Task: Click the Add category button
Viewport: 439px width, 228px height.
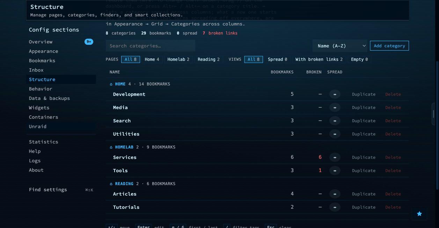Action: 389,46
